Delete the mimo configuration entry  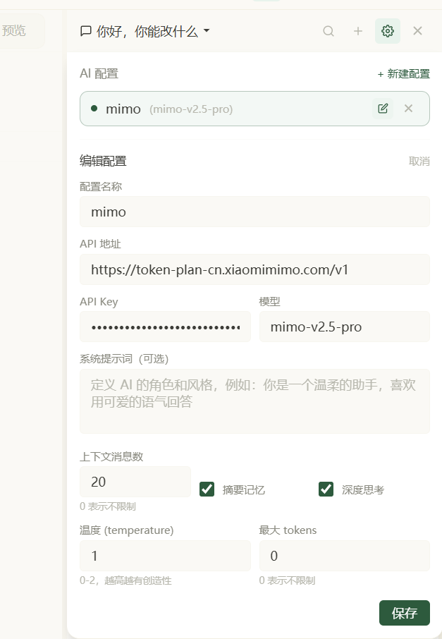pyautogui.click(x=409, y=109)
